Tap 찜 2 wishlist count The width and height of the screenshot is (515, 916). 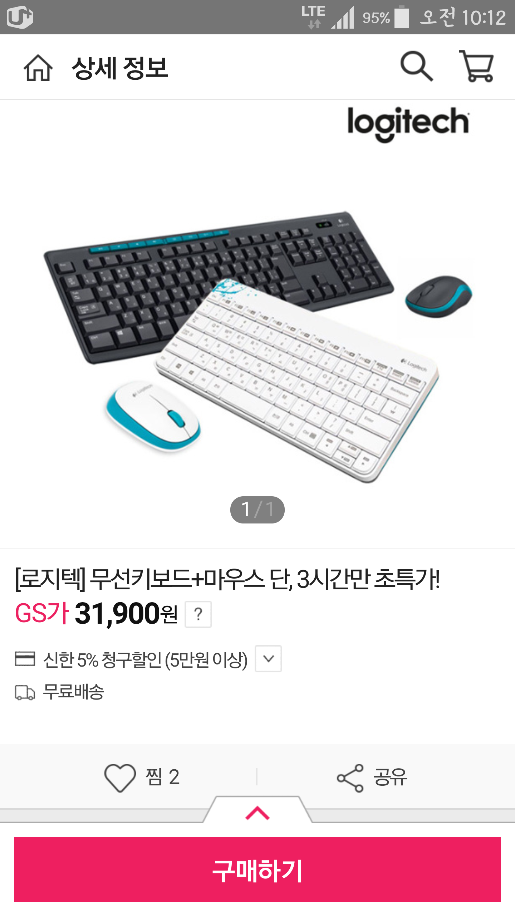pyautogui.click(x=163, y=777)
